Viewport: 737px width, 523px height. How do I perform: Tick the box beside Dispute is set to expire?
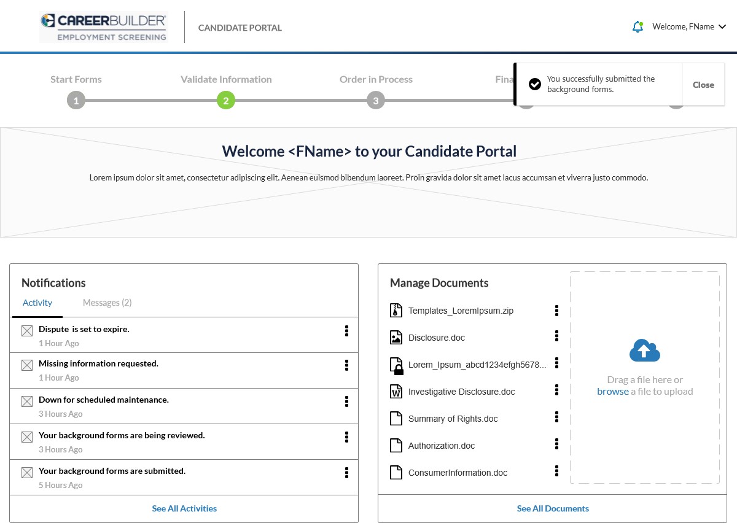coord(27,331)
